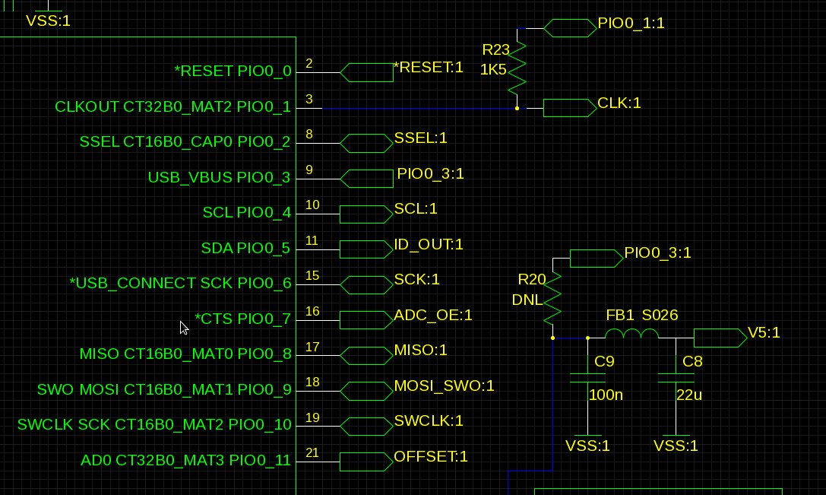Viewport: 826px width, 495px height.
Task: Select the 22u capacitor value label
Action: click(688, 395)
